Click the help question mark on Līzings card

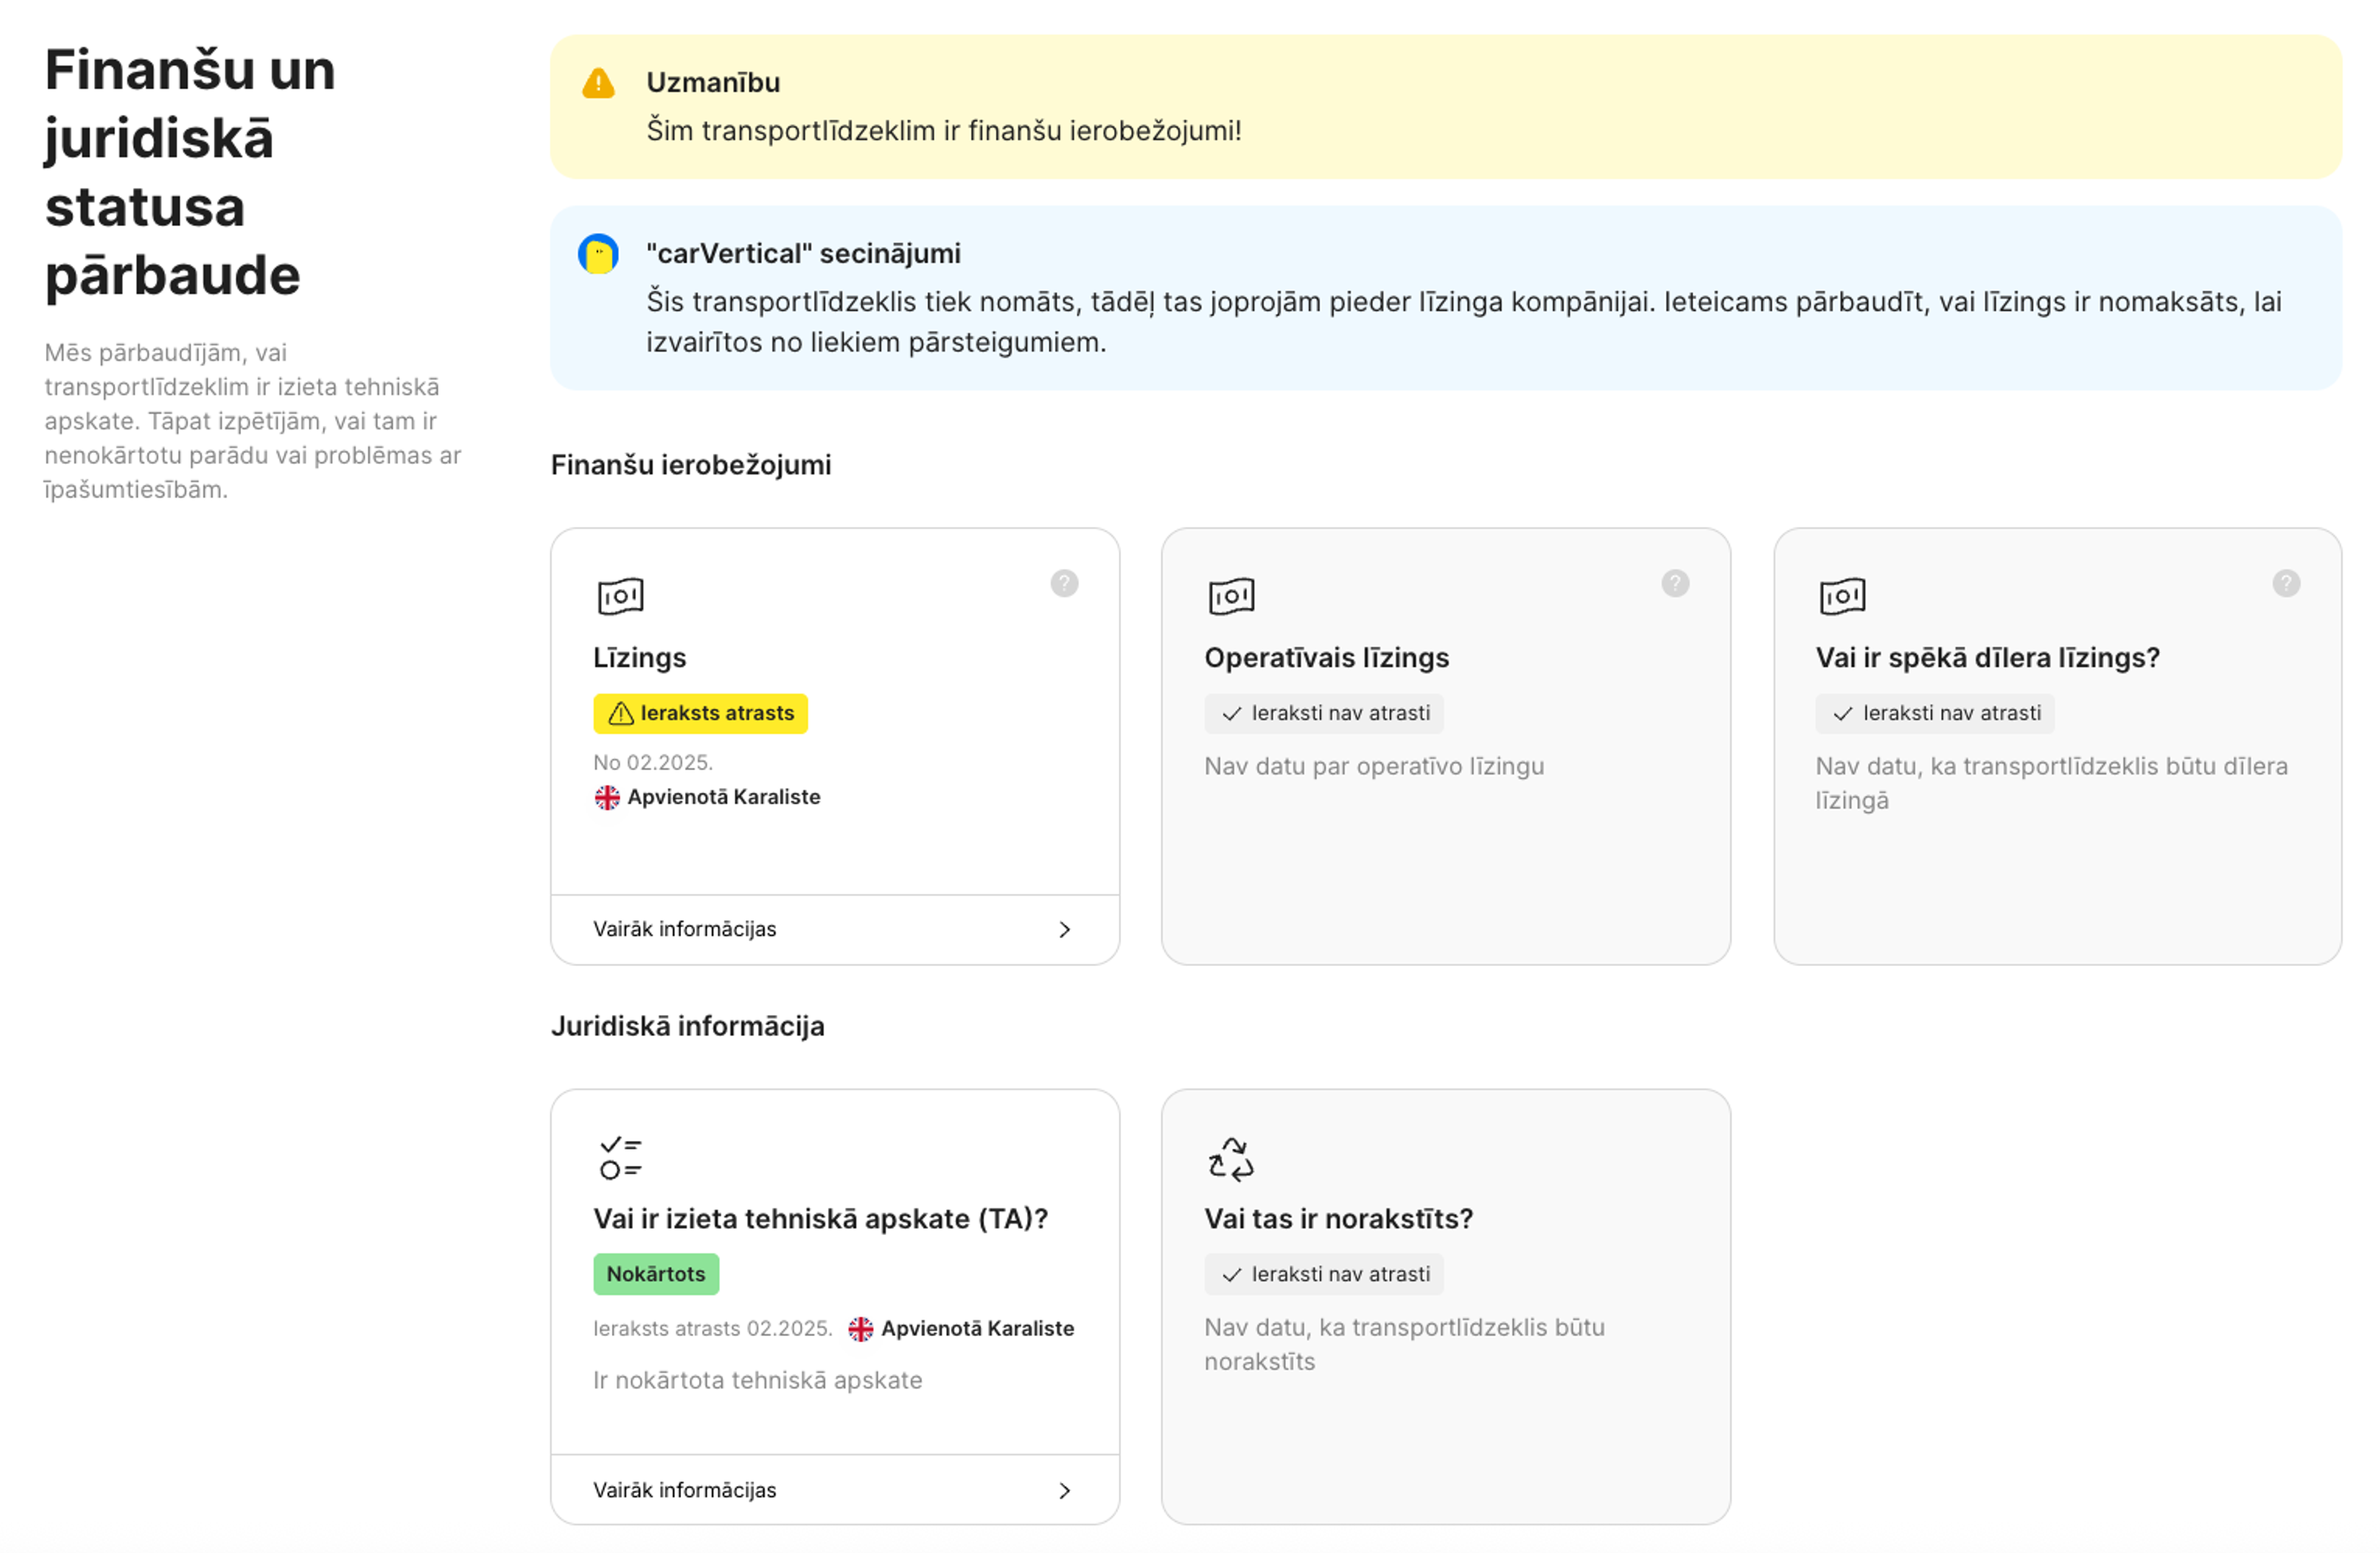click(1064, 583)
